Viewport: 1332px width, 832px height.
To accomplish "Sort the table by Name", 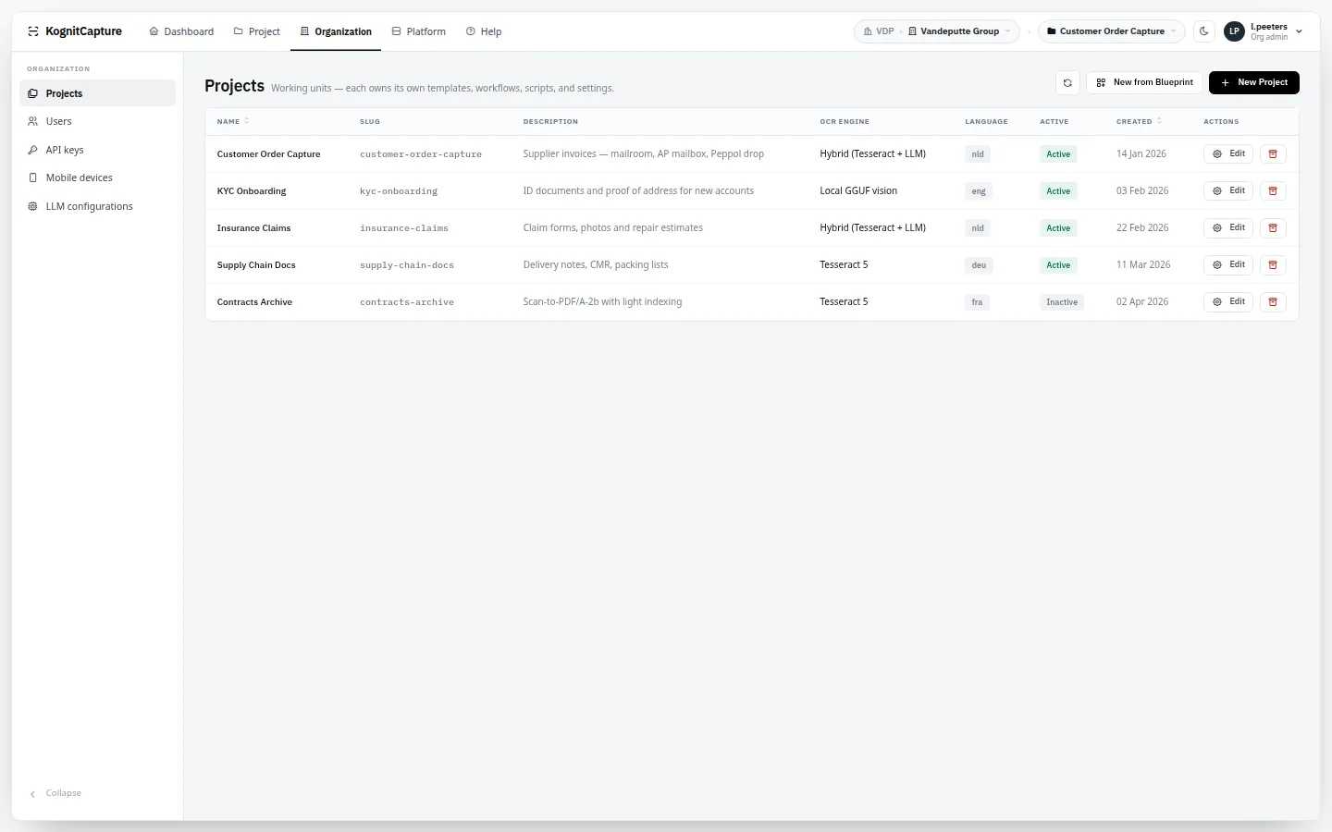I will pyautogui.click(x=233, y=121).
